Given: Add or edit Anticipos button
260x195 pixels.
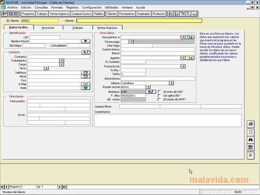Looking at the screenshot, I should click(151, 92).
